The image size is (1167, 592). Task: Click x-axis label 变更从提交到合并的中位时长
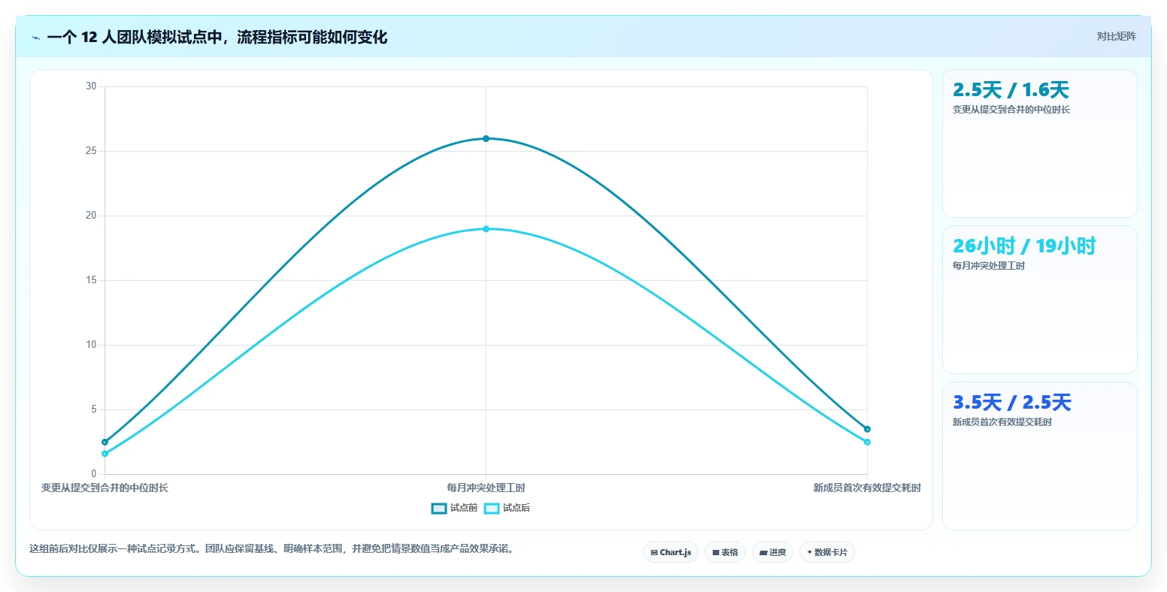click(x=105, y=488)
